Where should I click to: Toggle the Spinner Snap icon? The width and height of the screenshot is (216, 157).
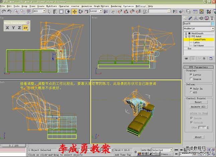click(138, 12)
